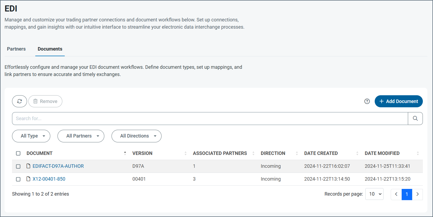Sort by Version column arrows

pyautogui.click(x=185, y=153)
